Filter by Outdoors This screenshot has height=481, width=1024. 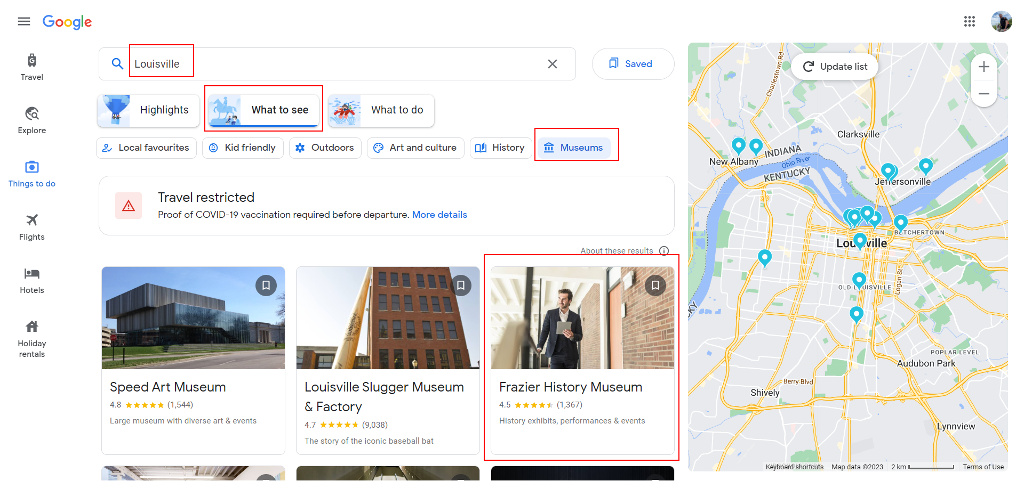click(x=325, y=148)
